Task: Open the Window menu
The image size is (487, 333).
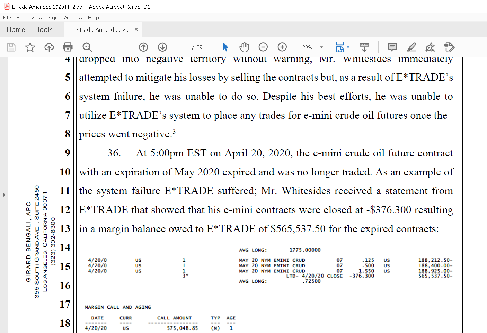Action: 73,18
